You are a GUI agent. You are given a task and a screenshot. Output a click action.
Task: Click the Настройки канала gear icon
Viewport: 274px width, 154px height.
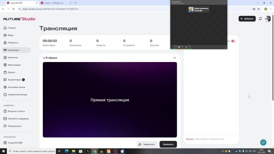[5, 87]
